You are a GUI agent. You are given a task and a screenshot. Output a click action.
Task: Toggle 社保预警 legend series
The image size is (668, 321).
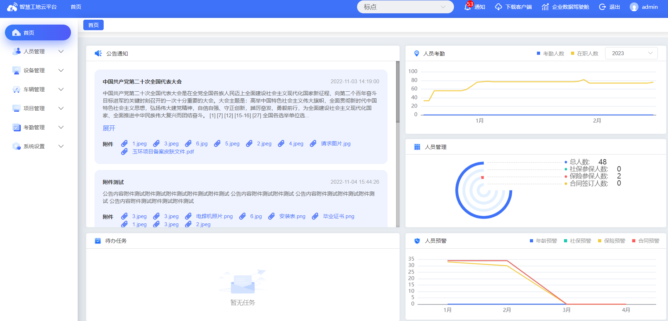coord(577,241)
